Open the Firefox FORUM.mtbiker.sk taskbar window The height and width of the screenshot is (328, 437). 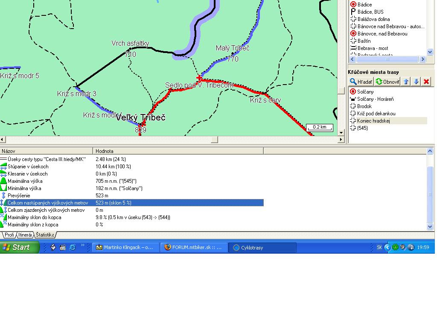click(193, 247)
